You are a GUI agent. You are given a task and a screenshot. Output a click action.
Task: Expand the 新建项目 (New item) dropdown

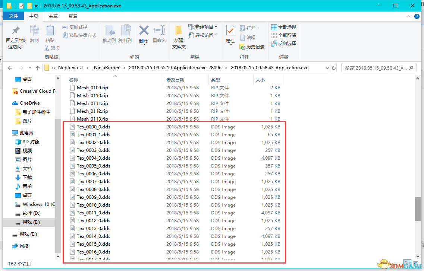216,27
